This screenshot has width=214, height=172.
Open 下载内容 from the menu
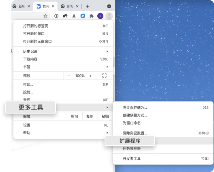pyautogui.click(x=63, y=59)
